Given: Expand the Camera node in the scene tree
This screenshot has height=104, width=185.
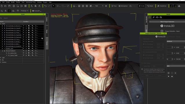Looking at the screenshot, I should pyautogui.click(x=1, y=62).
